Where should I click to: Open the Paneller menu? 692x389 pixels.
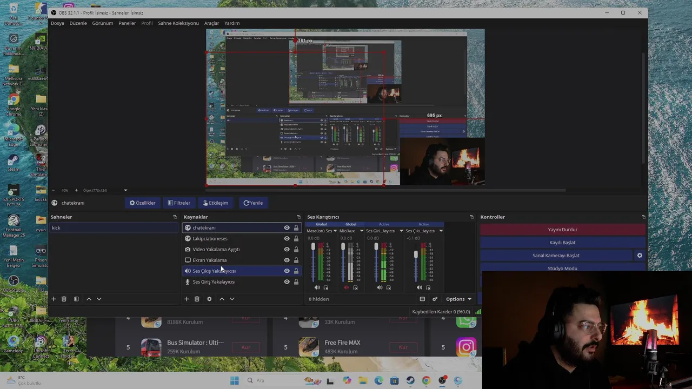pos(127,23)
